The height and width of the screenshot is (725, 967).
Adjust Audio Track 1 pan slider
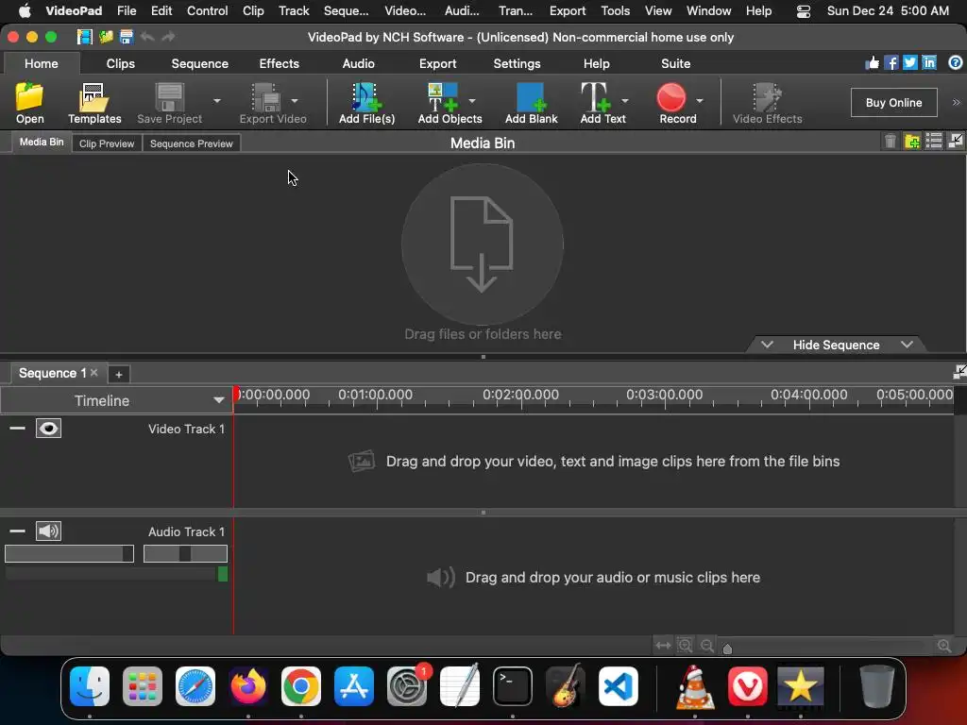[x=185, y=553]
